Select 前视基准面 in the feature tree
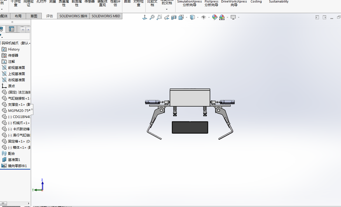This screenshot has height=207, width=341. pos(16,68)
